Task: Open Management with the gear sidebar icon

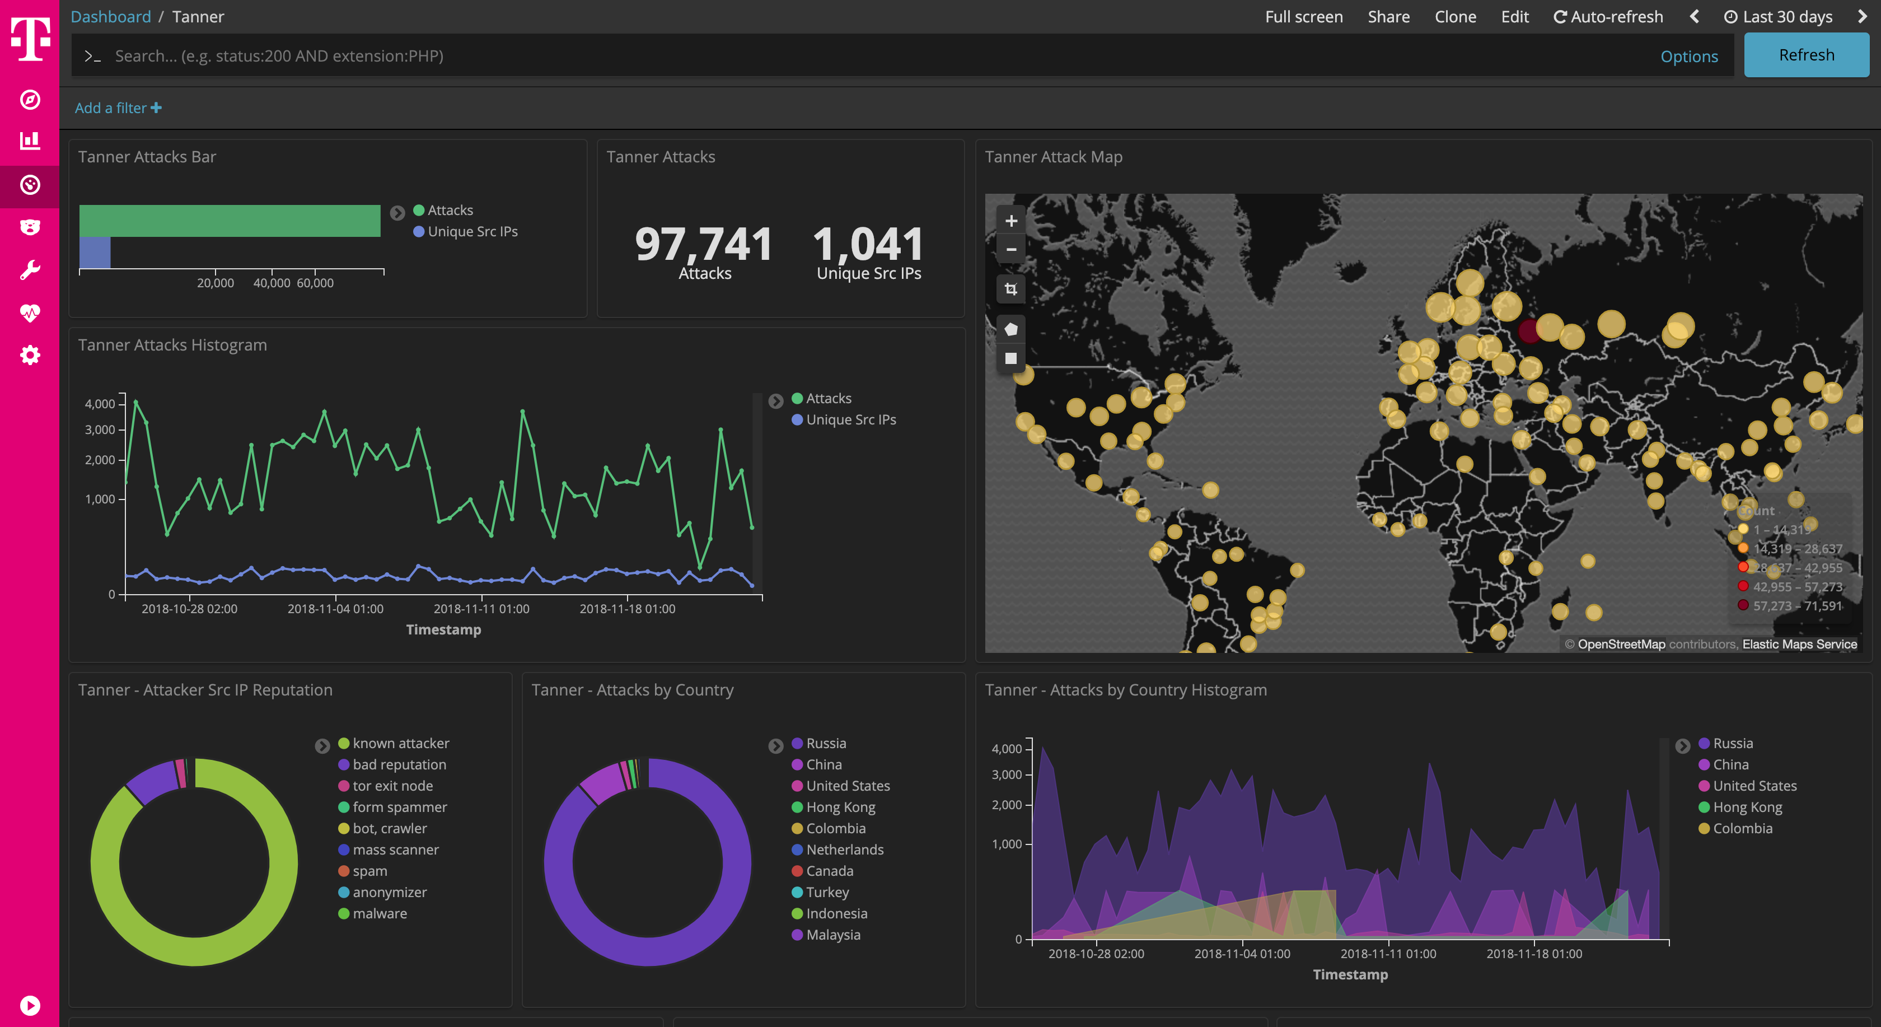Action: point(29,355)
